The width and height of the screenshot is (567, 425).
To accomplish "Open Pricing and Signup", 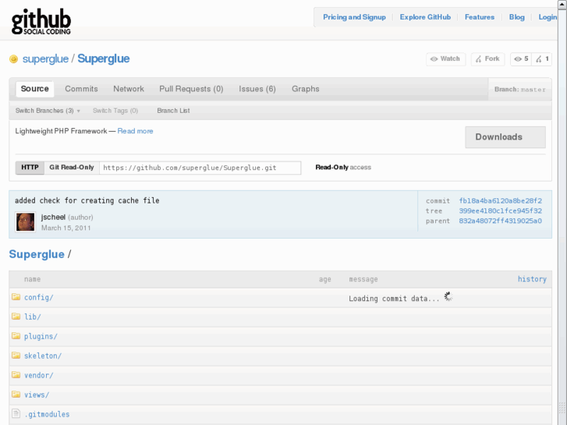I will (x=354, y=17).
